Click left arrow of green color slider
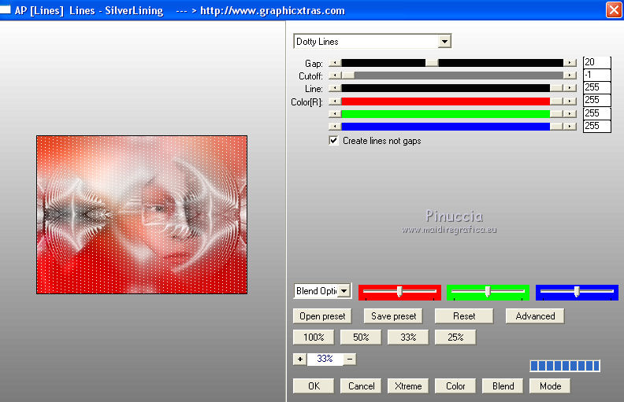Viewport: 624px width, 402px height. point(335,114)
